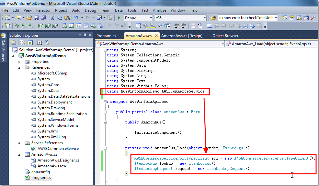Click Refresh icon in Solution Explorer
The width and height of the screenshot is (319, 186).
30,43
